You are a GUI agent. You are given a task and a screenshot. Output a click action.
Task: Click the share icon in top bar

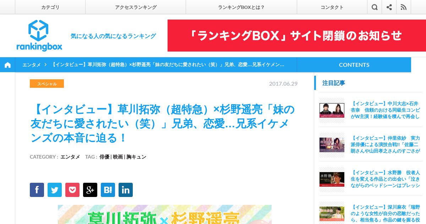coord(389,7)
